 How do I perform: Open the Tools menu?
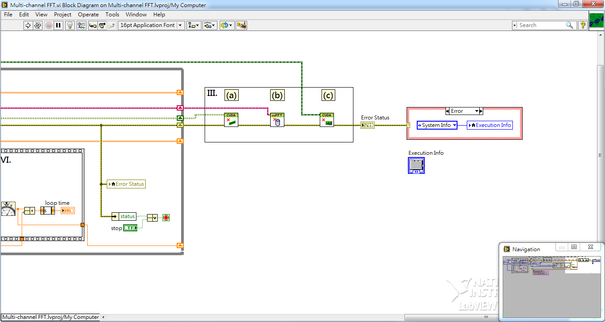coord(112,14)
